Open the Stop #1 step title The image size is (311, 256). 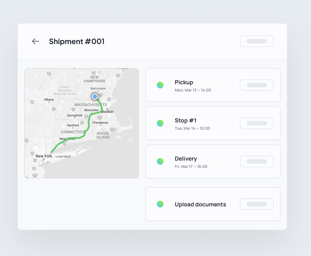185,121
